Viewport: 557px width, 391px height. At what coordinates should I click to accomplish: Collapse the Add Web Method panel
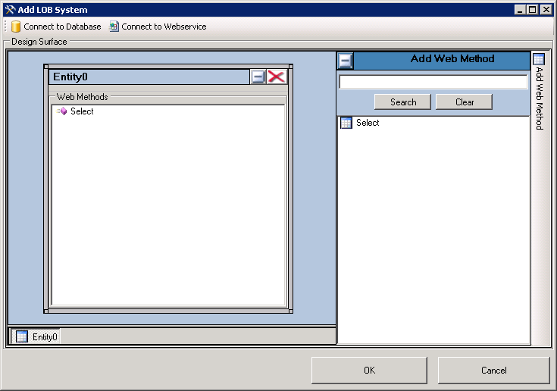coord(345,61)
